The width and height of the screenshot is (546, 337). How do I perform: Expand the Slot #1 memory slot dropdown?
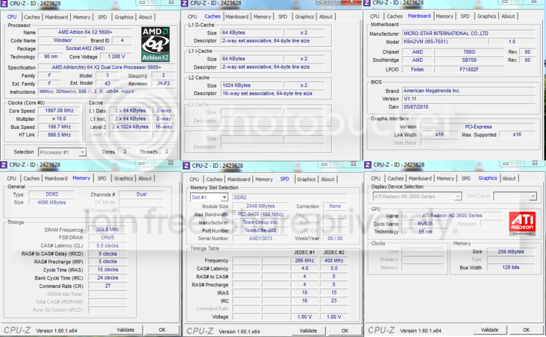[x=224, y=197]
